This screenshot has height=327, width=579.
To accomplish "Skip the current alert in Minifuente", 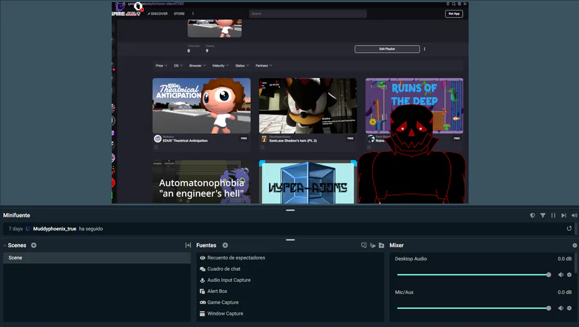I will [x=564, y=216].
